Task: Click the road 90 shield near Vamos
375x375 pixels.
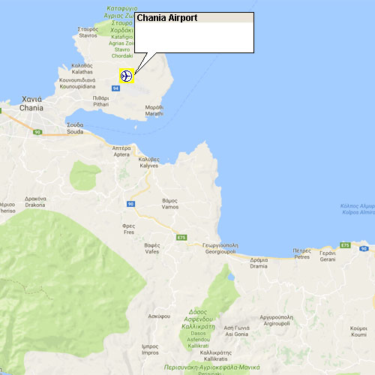Action: pos(130,204)
